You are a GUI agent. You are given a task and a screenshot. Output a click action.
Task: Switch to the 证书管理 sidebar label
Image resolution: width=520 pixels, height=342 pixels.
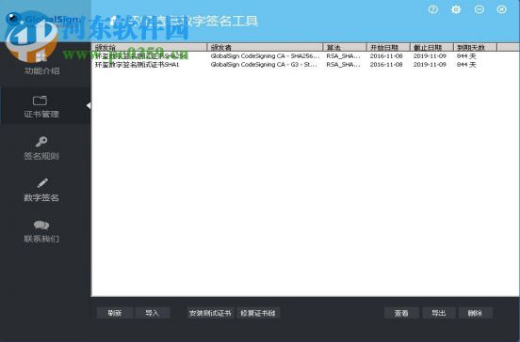41,114
